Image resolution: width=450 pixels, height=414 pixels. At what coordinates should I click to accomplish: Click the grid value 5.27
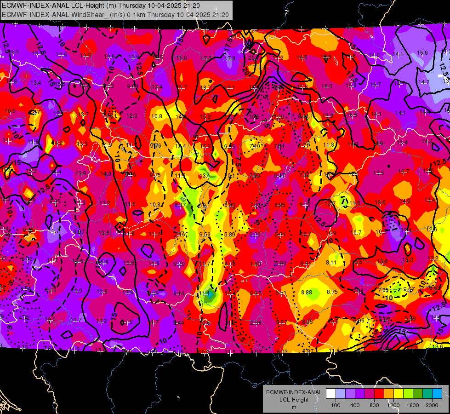281,322
